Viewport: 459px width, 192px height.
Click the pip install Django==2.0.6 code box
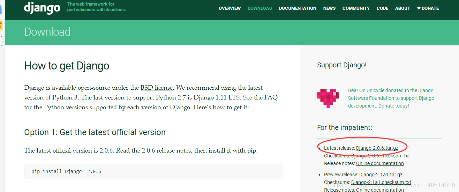(153, 171)
